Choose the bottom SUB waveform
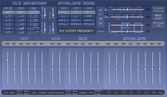Viewport: 167px width, 97px height. pos(33,32)
